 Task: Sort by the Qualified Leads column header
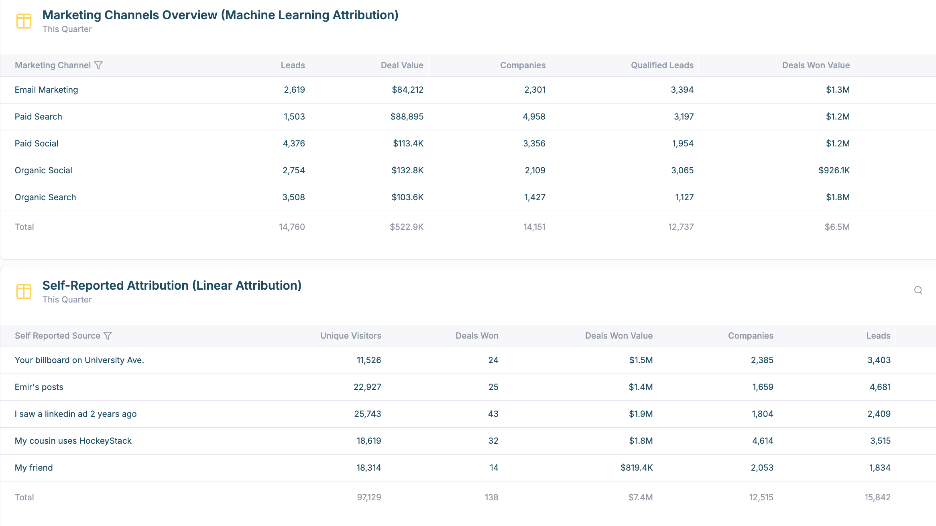coord(662,65)
